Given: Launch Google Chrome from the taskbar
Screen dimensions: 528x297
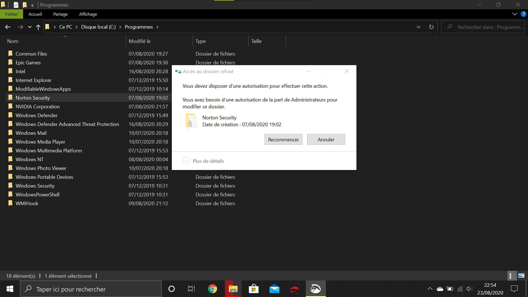Looking at the screenshot, I should coord(212,289).
